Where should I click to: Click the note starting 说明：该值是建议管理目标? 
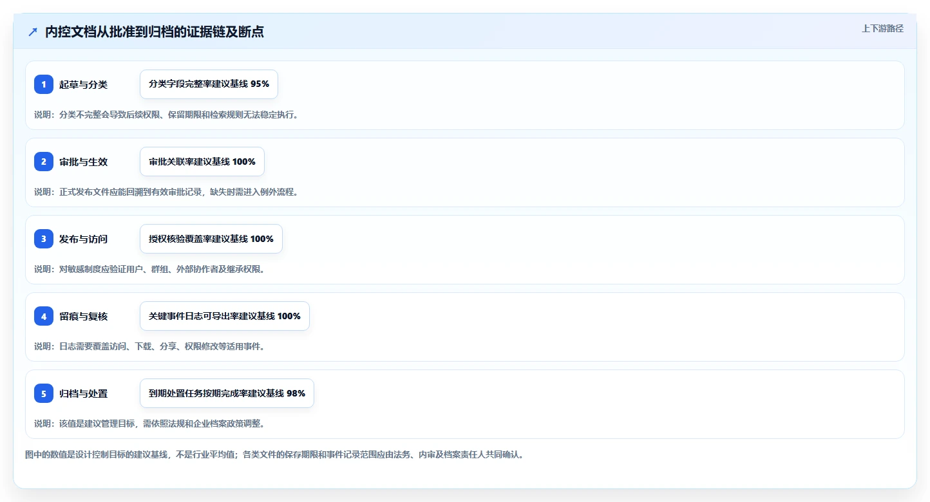149,423
